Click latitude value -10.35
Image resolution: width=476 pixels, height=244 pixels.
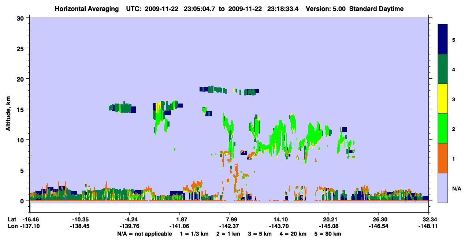coord(80,219)
